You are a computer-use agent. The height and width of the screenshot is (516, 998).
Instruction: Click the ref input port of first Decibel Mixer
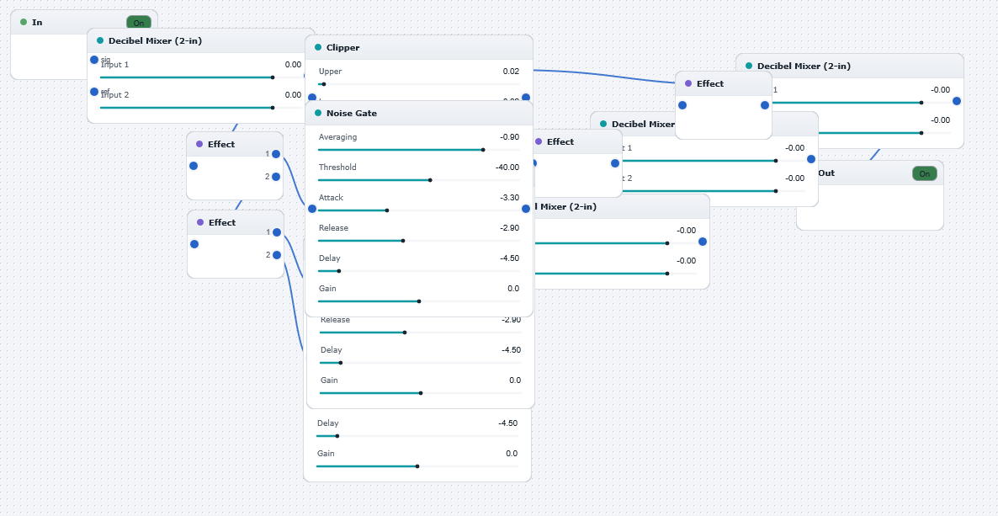[x=94, y=92]
